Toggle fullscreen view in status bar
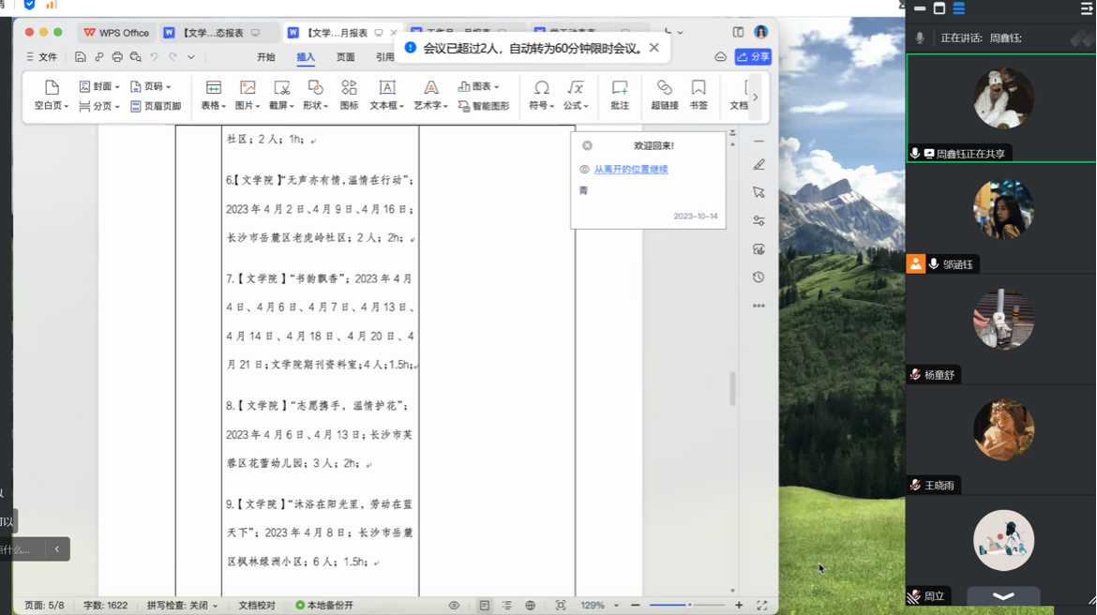The image size is (1097, 615). (762, 606)
